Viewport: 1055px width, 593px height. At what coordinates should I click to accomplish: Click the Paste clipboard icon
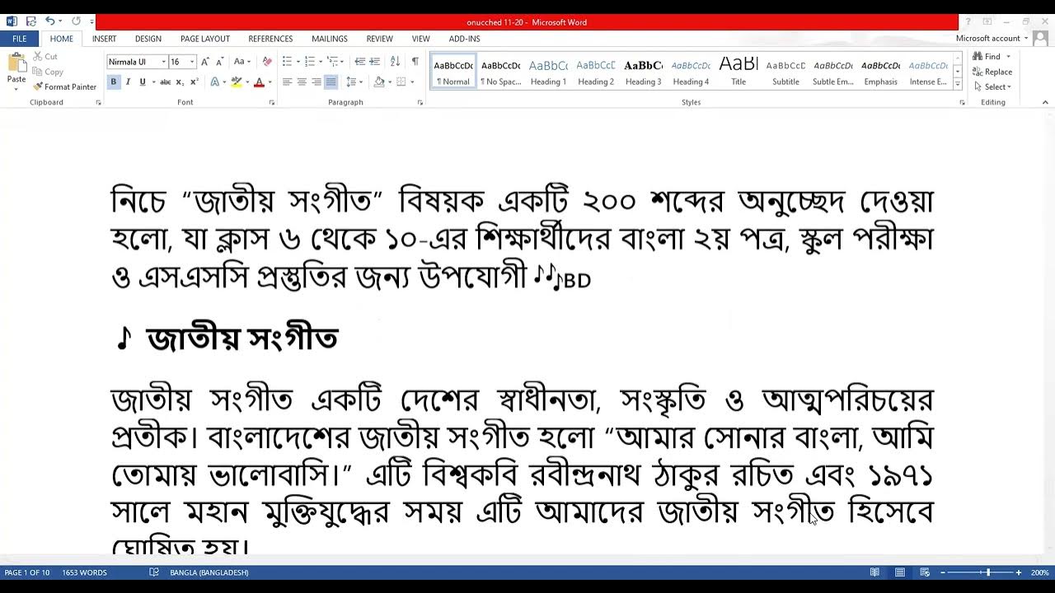point(16,64)
